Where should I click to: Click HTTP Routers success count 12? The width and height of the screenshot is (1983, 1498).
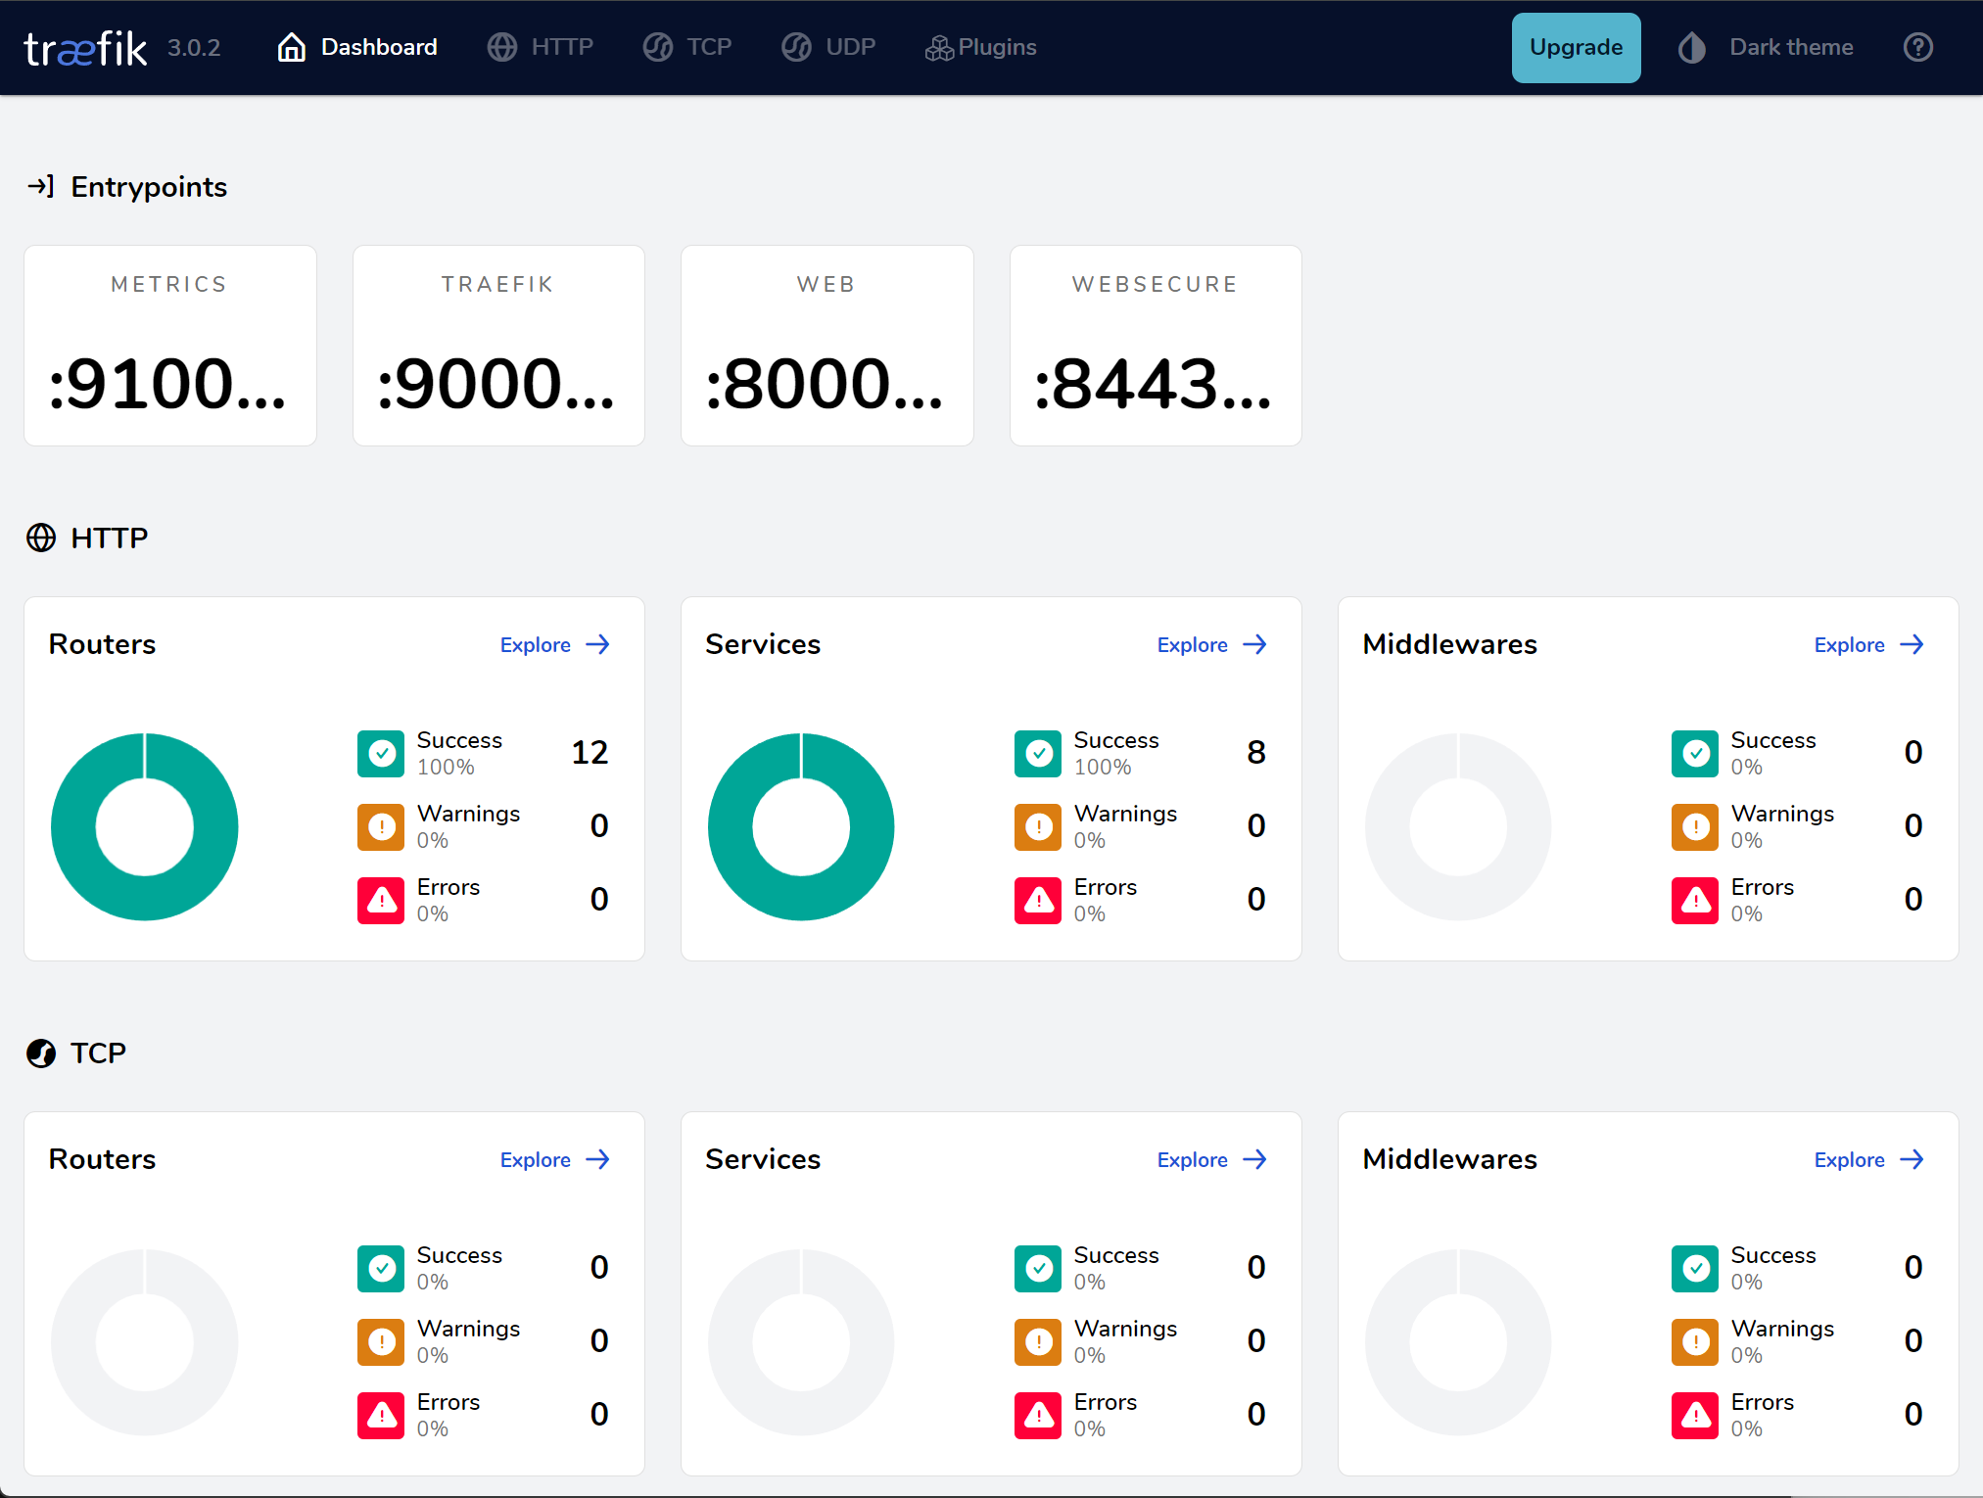click(590, 752)
